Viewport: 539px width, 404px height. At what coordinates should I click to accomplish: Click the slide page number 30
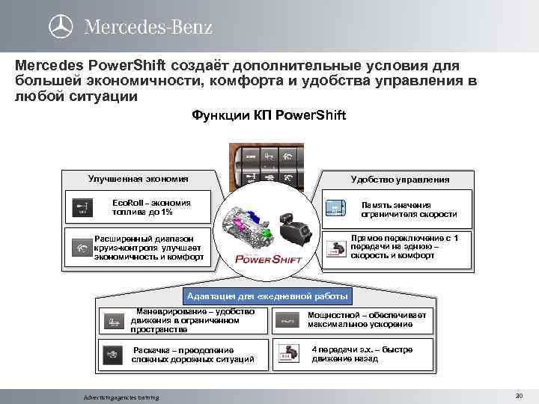[x=519, y=396]
